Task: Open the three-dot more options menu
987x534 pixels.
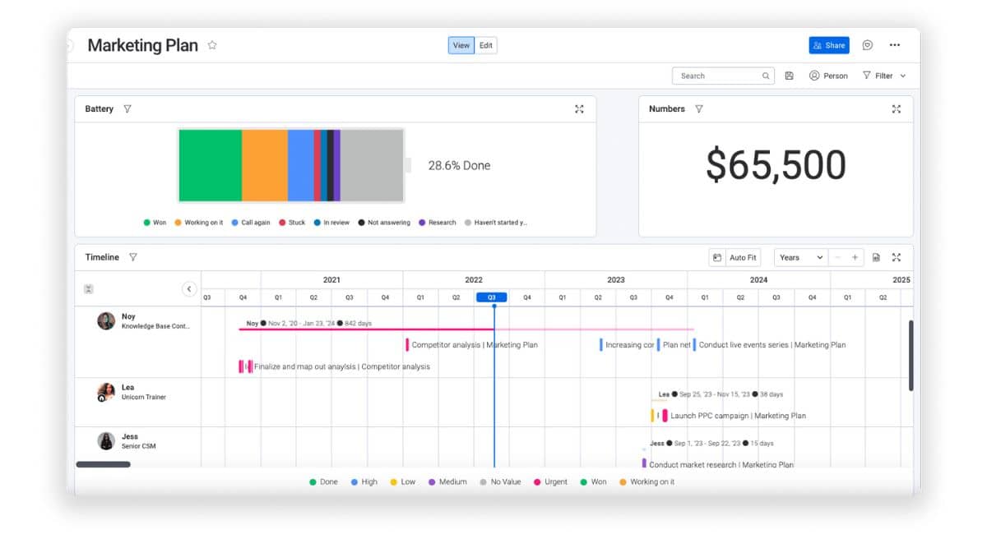Action: pyautogui.click(x=895, y=45)
